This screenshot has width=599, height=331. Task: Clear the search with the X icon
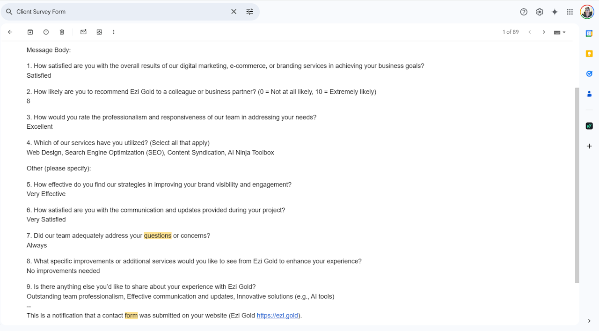click(234, 12)
